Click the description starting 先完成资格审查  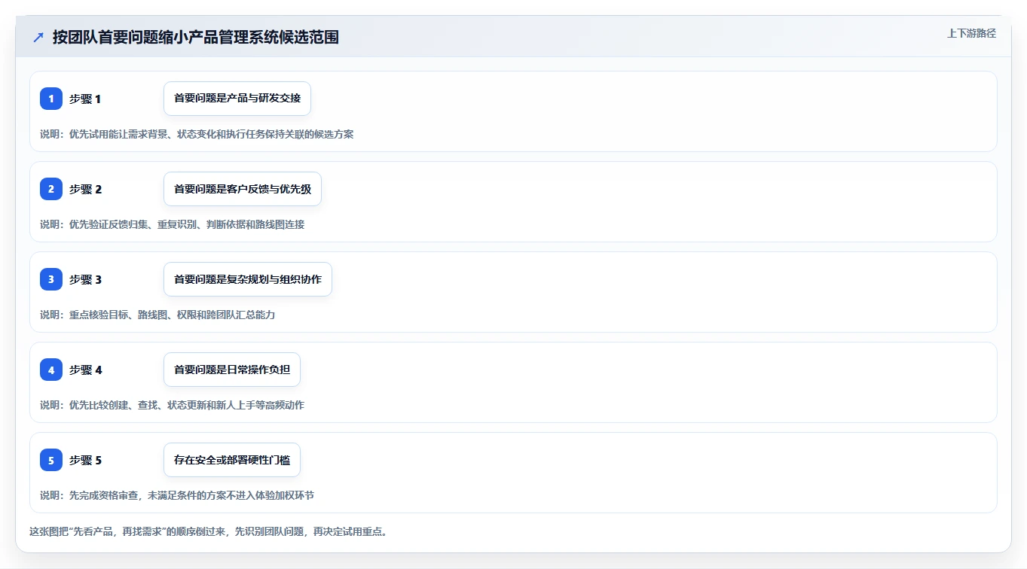(177, 495)
